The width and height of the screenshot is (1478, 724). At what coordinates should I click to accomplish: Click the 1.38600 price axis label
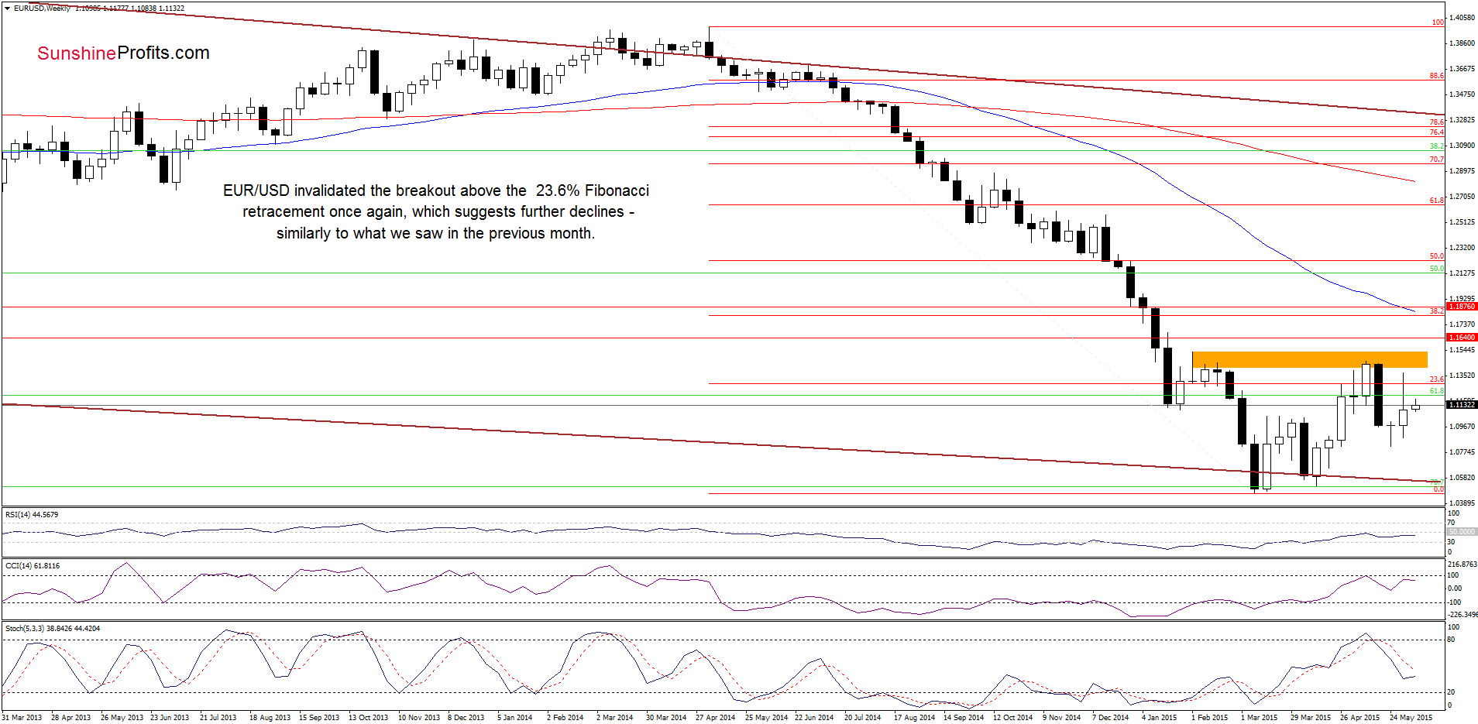pyautogui.click(x=1462, y=43)
